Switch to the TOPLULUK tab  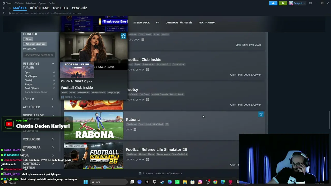pyautogui.click(x=61, y=8)
